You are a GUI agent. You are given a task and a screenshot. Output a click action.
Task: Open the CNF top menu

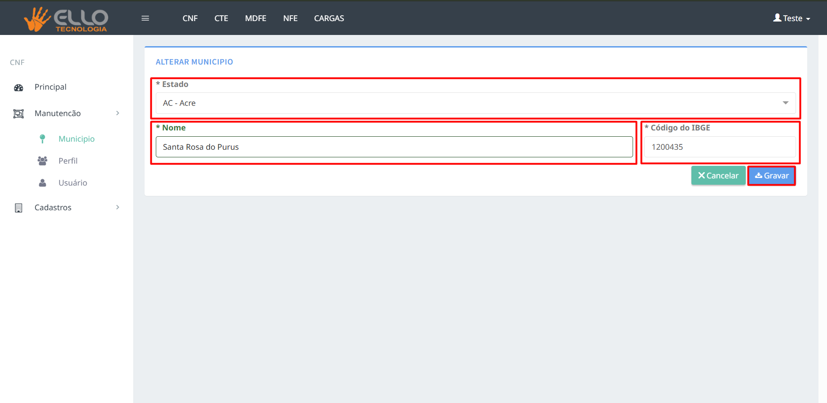[x=190, y=18]
